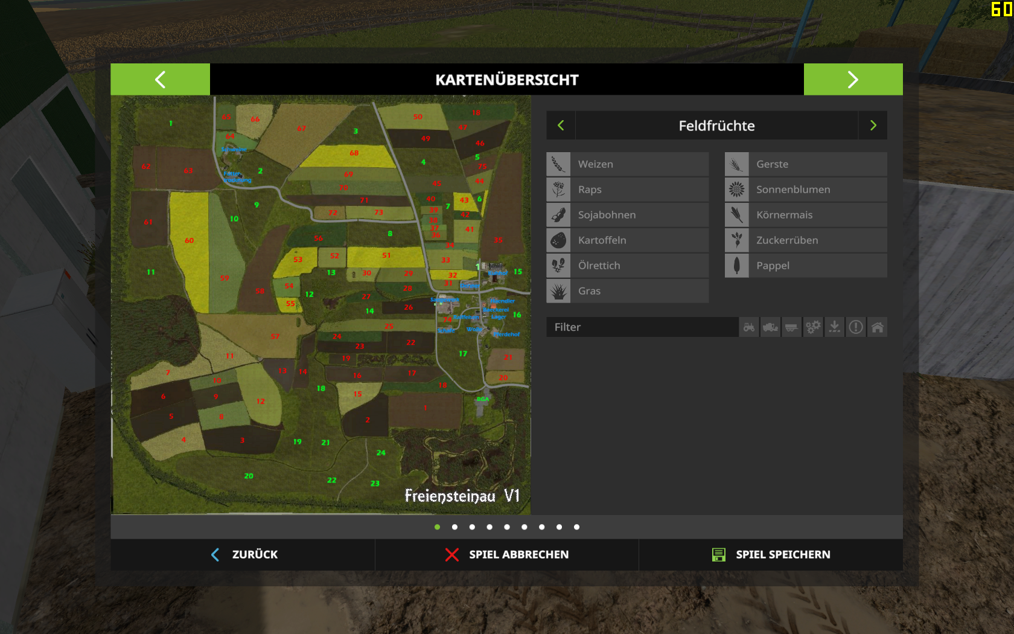The image size is (1014, 634).
Task: Toggle the Raps crop overlay
Action: tap(628, 190)
